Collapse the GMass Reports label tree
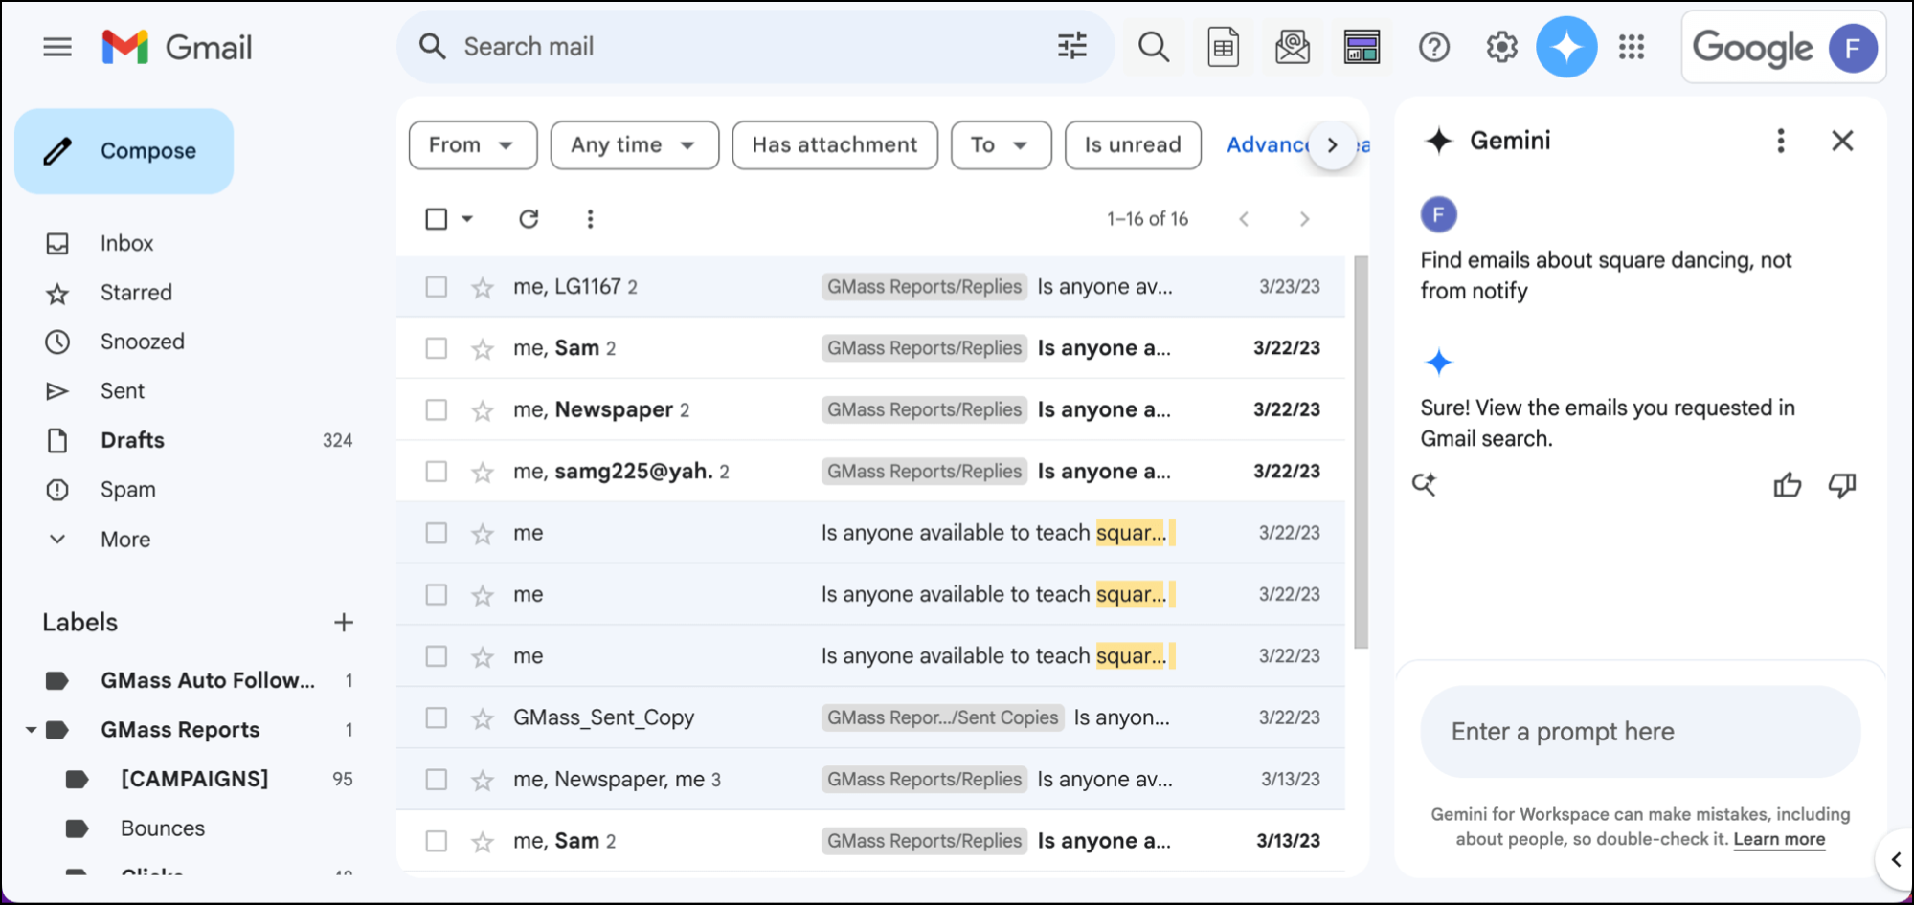Viewport: 1914px width, 905px height. pyautogui.click(x=31, y=730)
